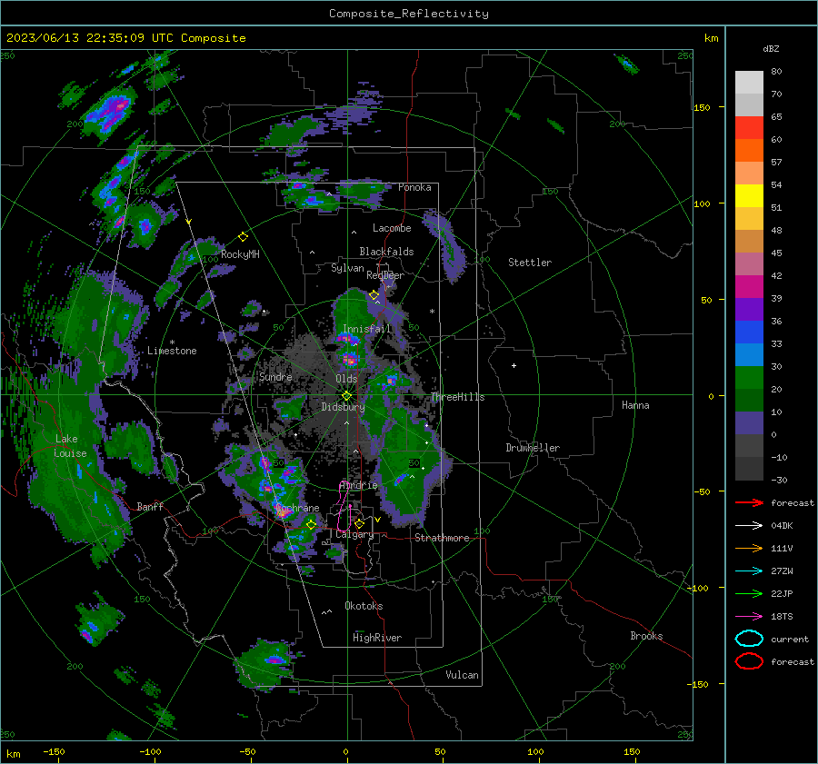This screenshot has height=764, width=818.
Task: Click the -150 tick on bottom axis
Action: coord(54,751)
